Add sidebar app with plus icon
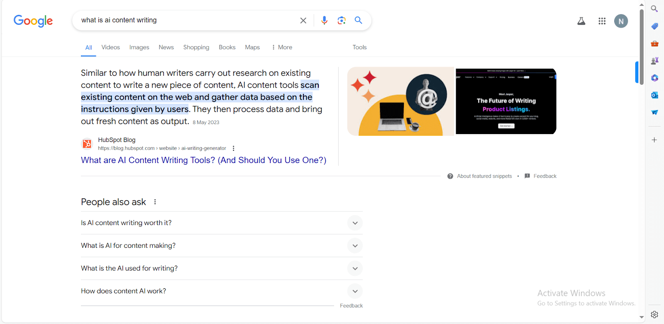664x324 pixels. [654, 140]
